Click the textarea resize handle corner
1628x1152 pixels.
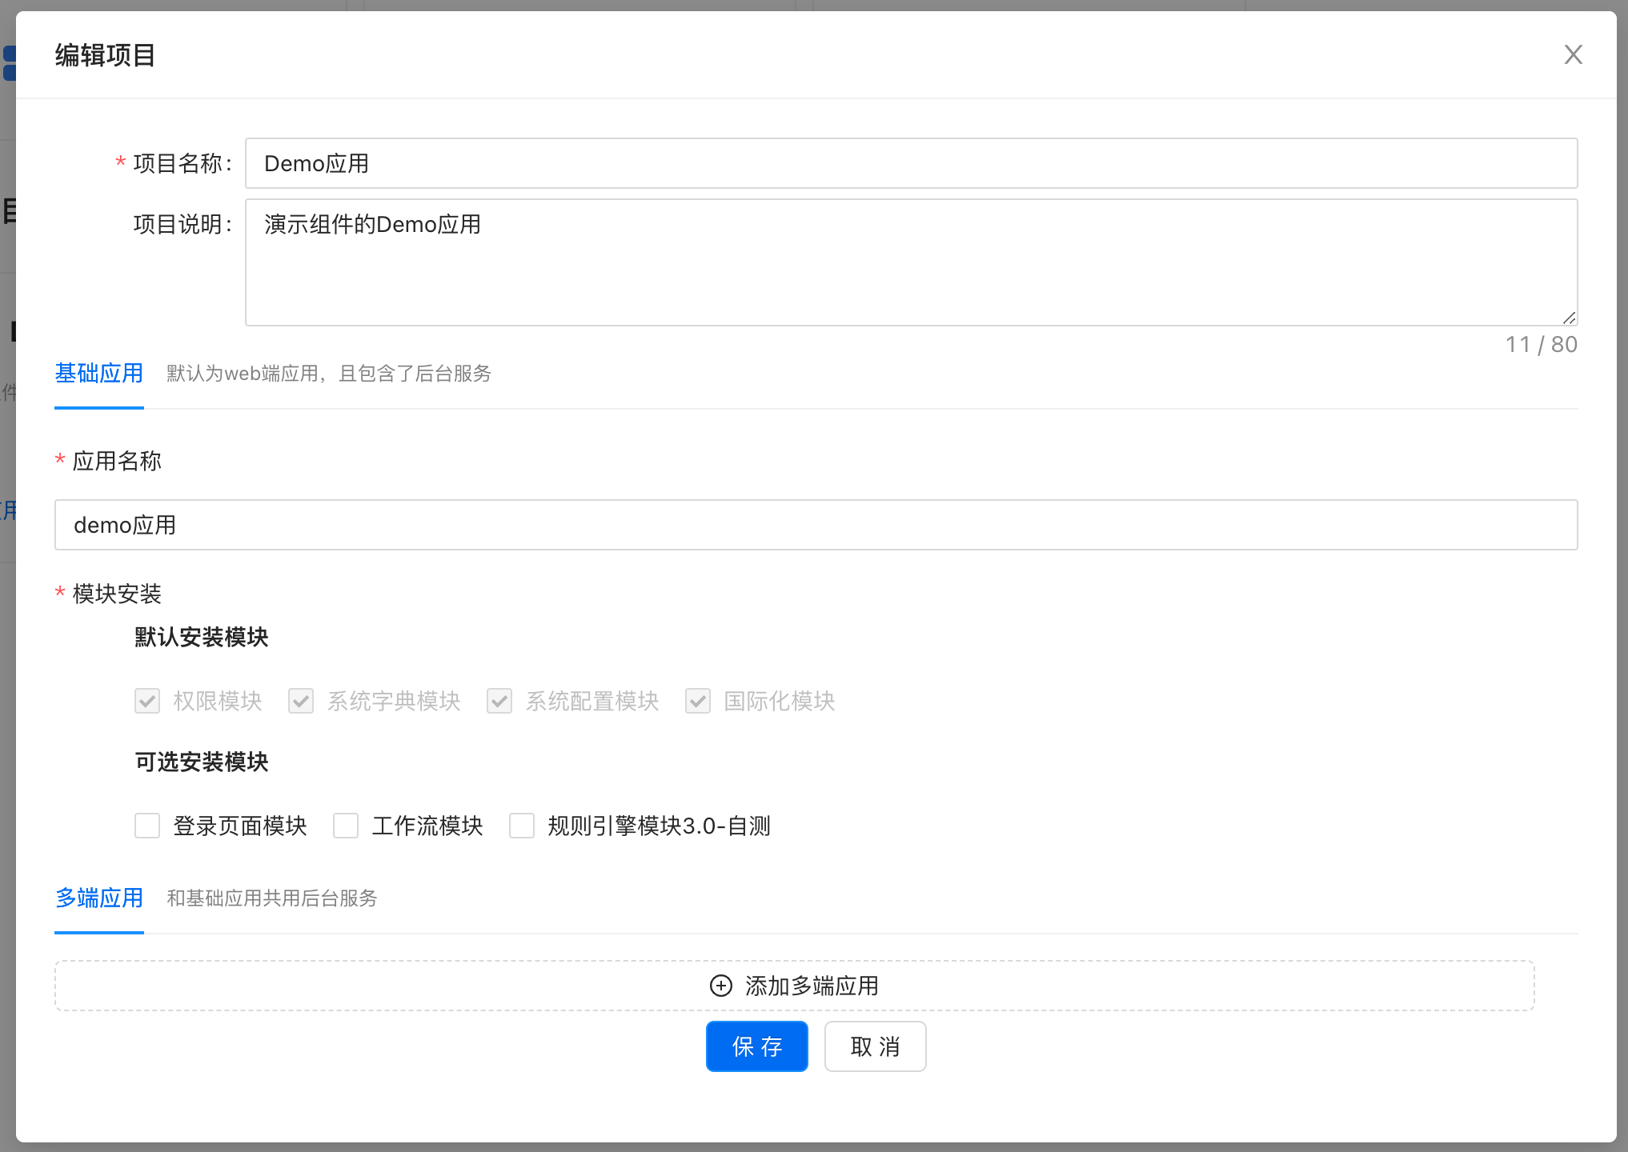click(1569, 318)
